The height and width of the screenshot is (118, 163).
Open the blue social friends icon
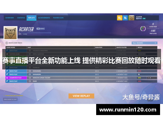125,18
